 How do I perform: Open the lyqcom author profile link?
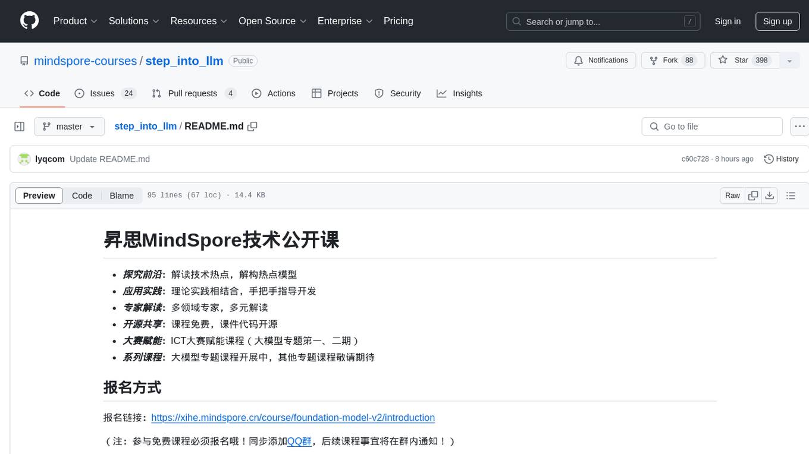click(x=50, y=159)
